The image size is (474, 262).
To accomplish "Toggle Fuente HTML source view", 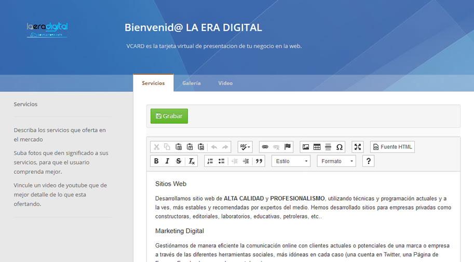I will [x=392, y=147].
